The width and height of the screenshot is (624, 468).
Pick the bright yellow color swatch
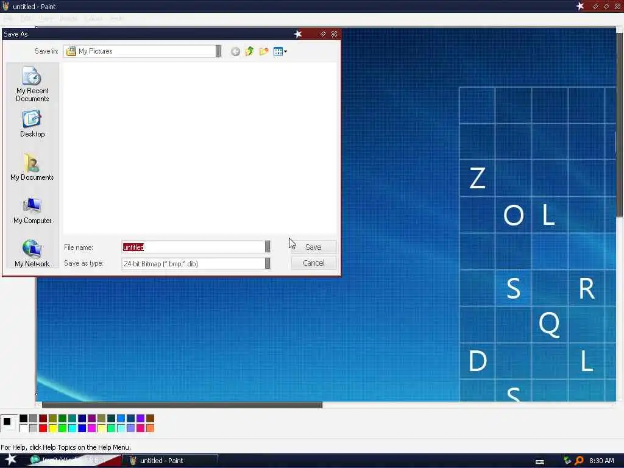pos(52,428)
